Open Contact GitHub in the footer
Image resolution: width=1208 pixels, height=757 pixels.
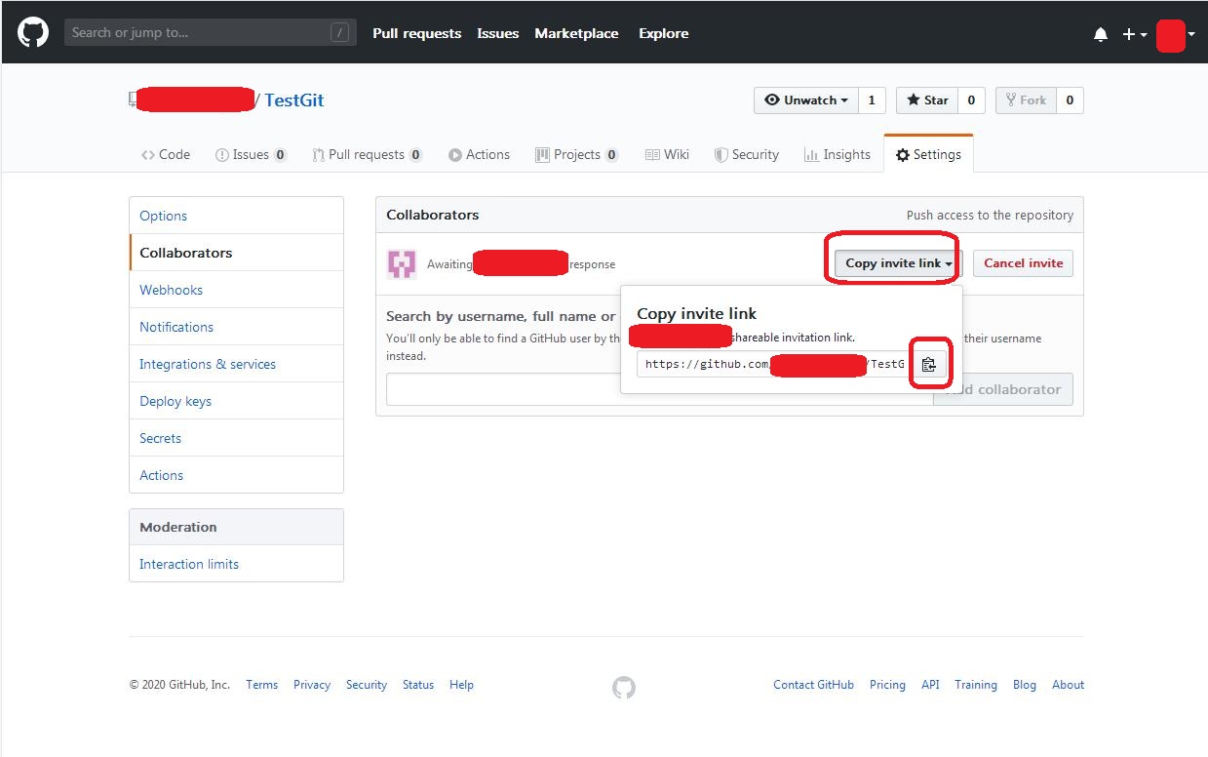tap(813, 685)
